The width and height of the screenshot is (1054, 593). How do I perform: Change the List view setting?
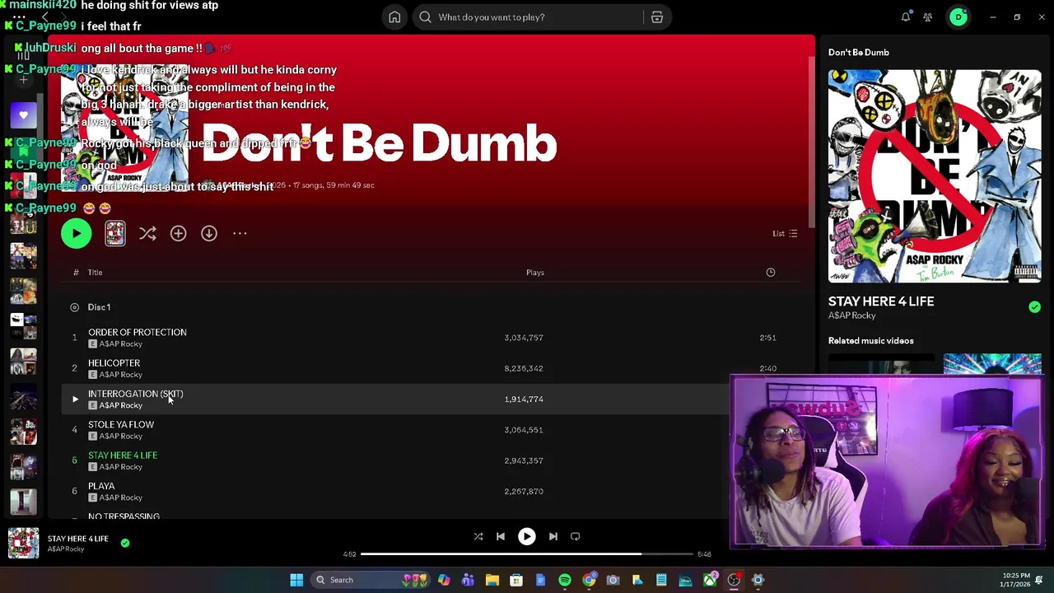pyautogui.click(x=785, y=234)
